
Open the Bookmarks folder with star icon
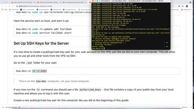pyautogui.click(x=14, y=9)
